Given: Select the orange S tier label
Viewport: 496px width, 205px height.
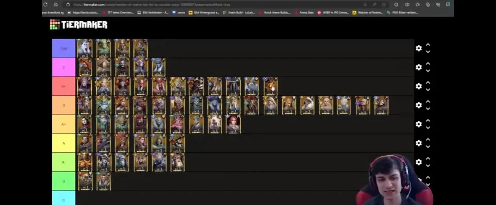Looking at the screenshot, I should [64, 105].
